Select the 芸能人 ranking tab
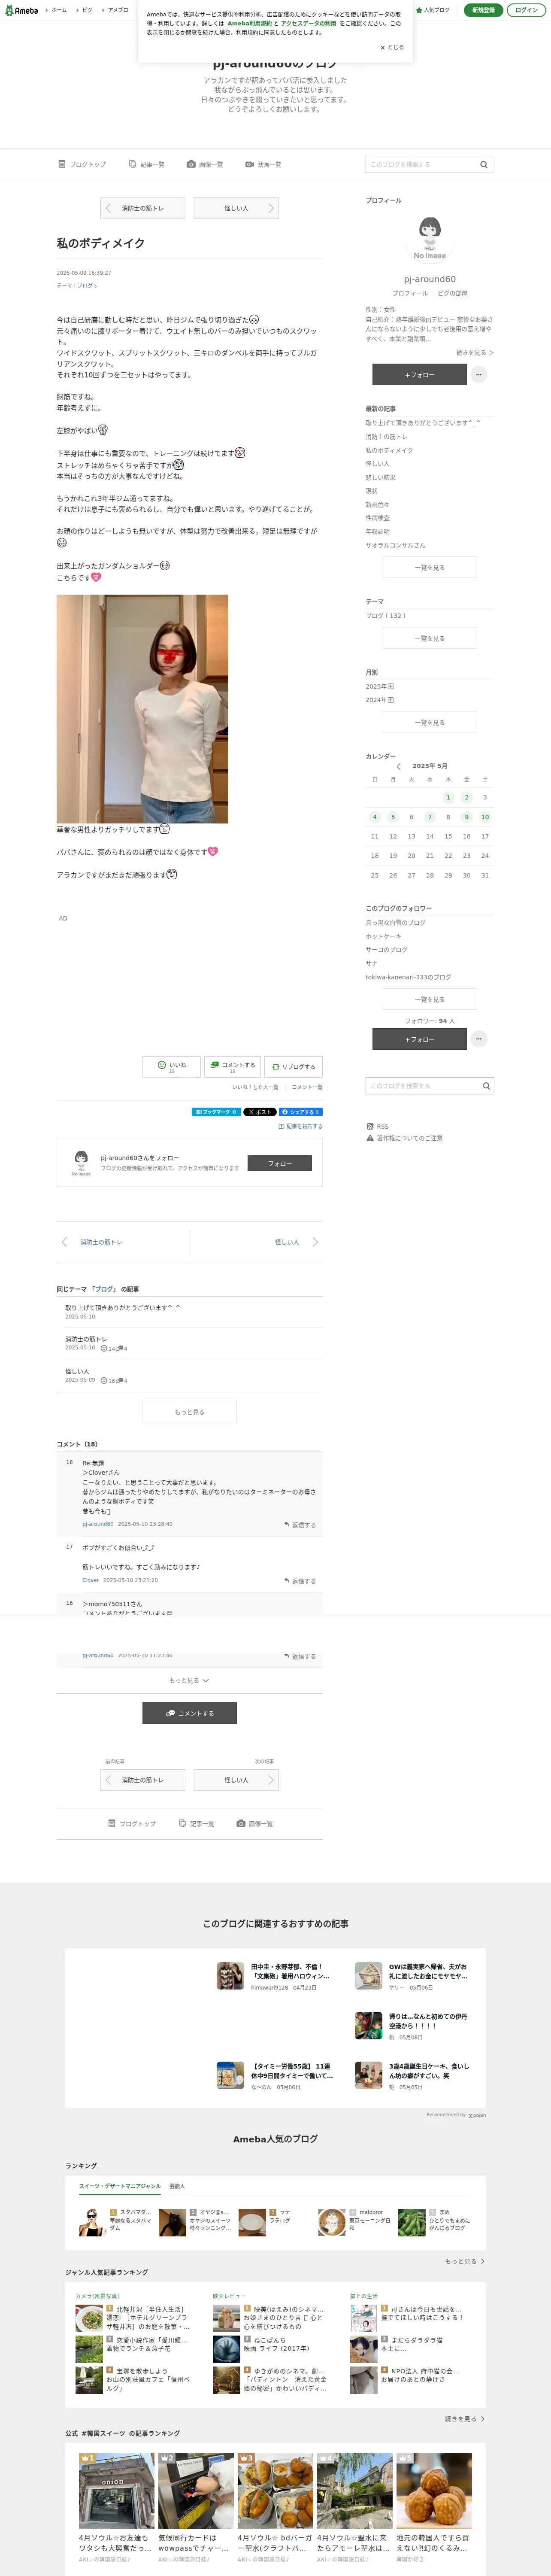 (x=177, y=2186)
